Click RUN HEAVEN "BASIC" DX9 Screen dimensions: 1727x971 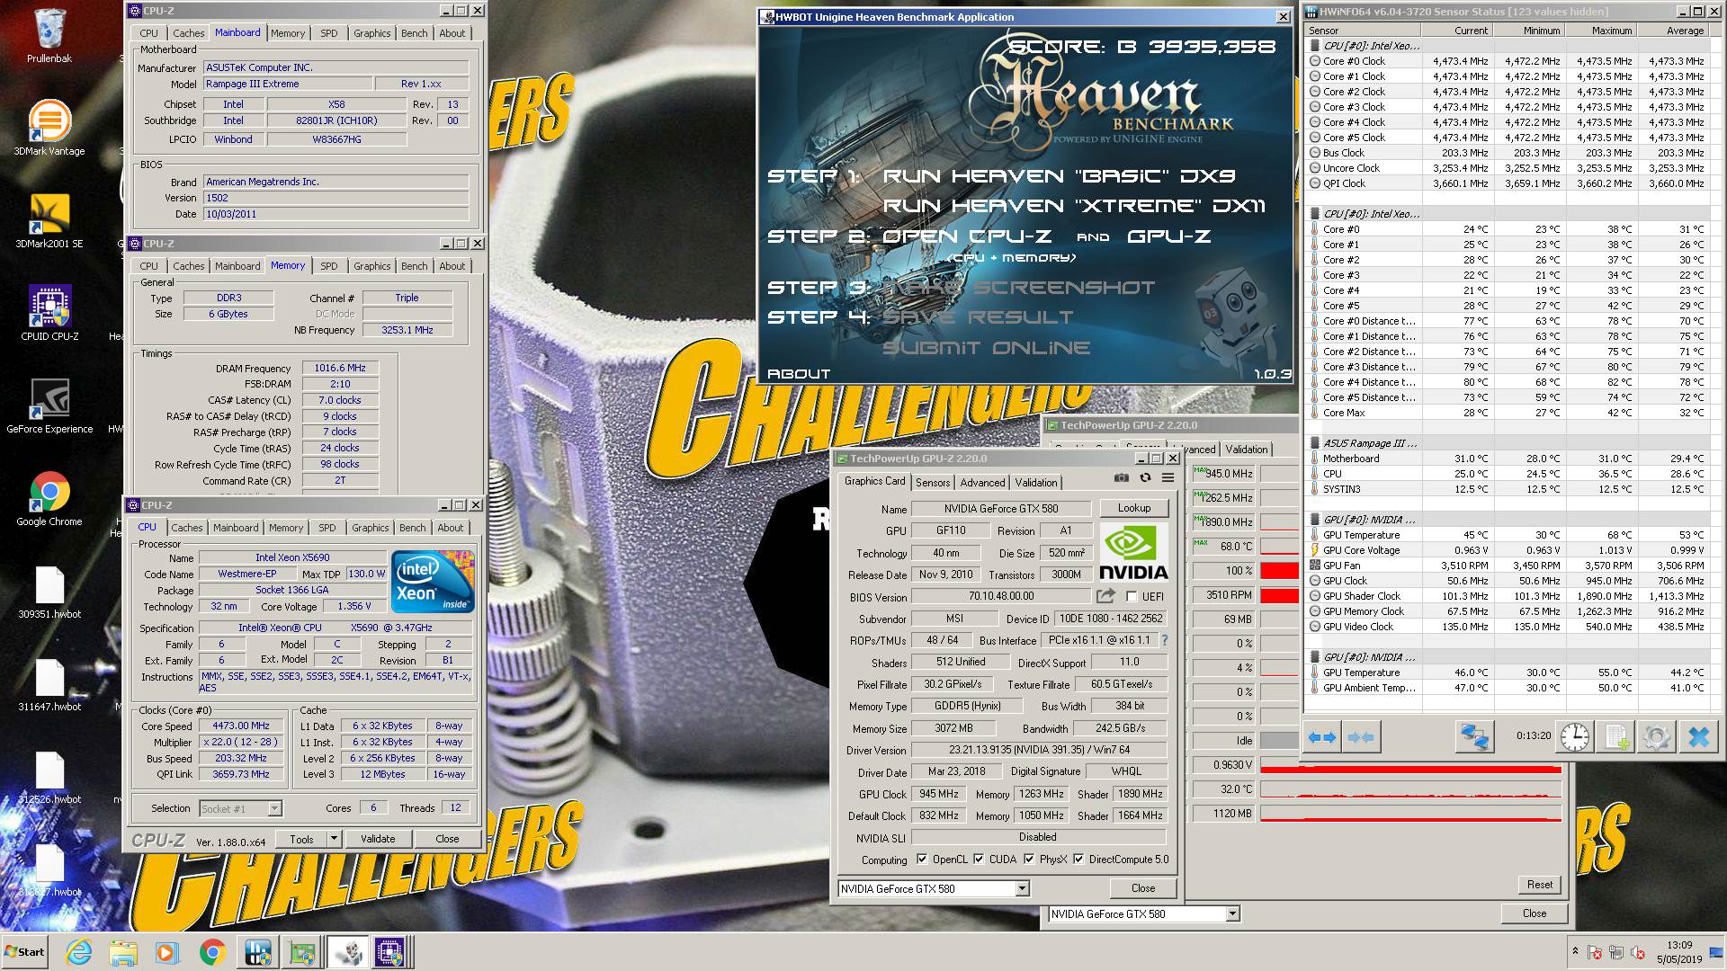pyautogui.click(x=1059, y=176)
